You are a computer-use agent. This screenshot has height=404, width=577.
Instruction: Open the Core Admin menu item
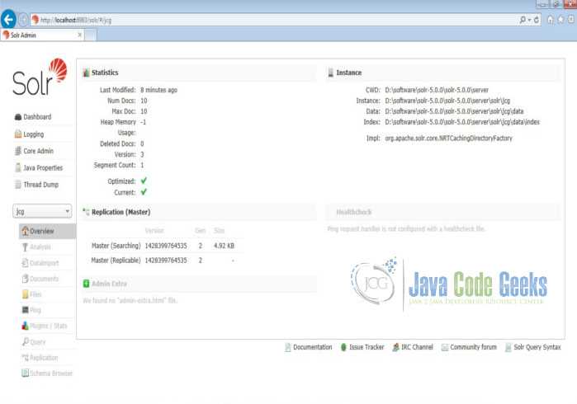[x=38, y=151]
